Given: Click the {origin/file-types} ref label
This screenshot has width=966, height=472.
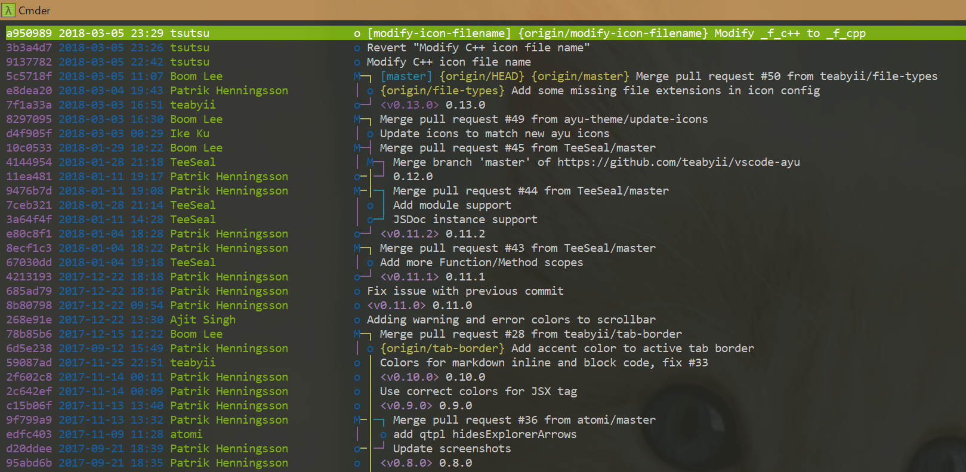Looking at the screenshot, I should click(443, 91).
